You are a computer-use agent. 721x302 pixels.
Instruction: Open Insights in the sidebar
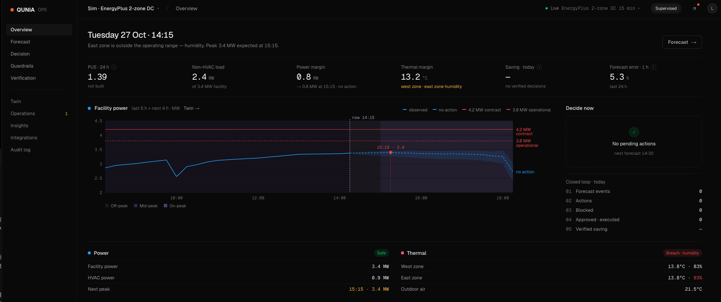[x=39, y=126]
